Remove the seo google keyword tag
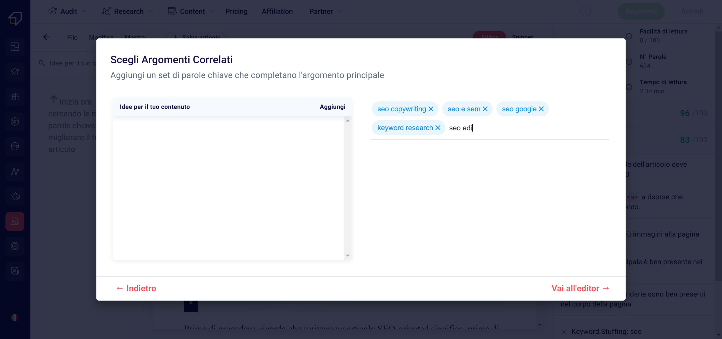The height and width of the screenshot is (339, 722). point(542,109)
